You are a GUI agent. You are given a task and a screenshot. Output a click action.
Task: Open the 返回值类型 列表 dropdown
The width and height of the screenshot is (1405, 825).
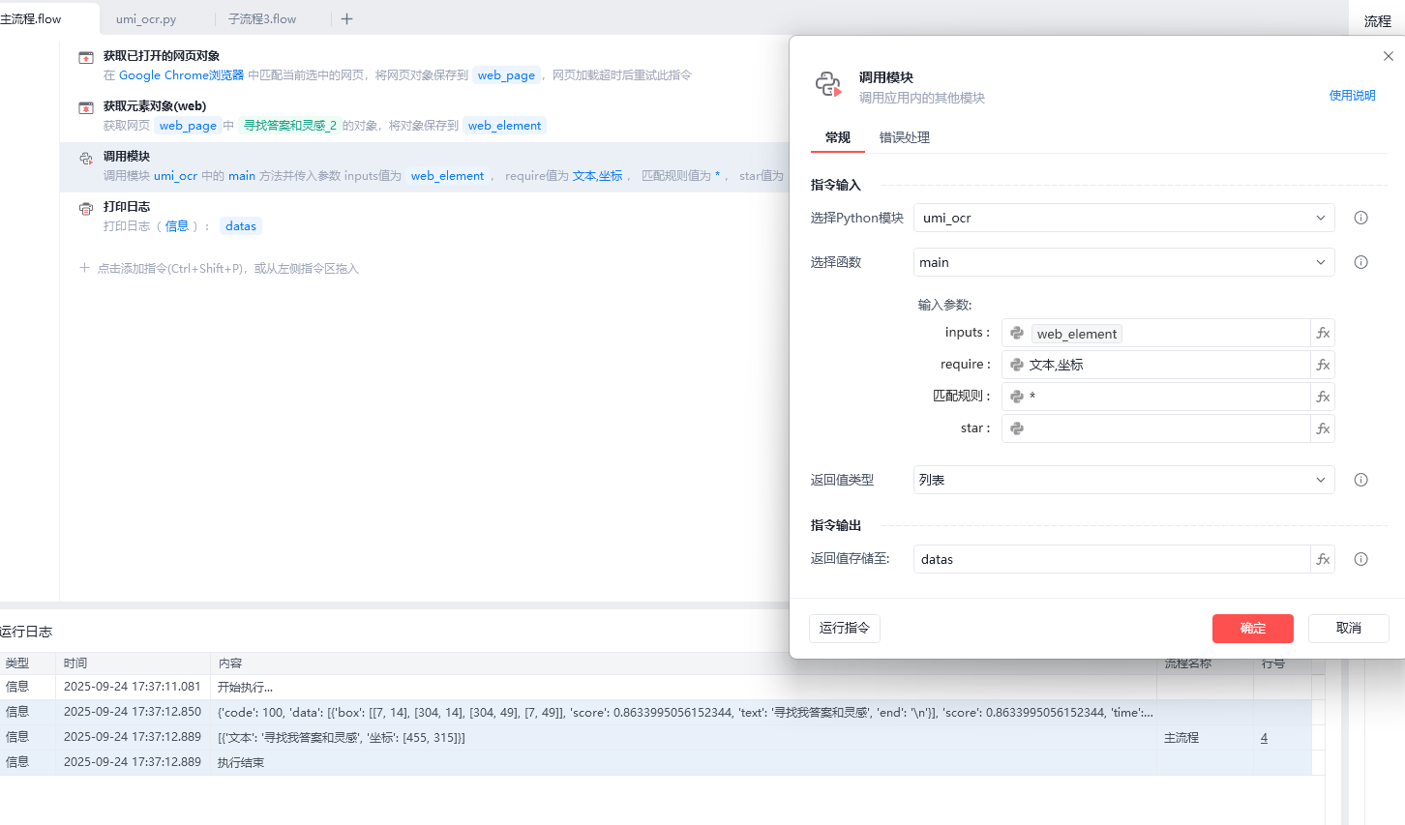tap(1122, 480)
